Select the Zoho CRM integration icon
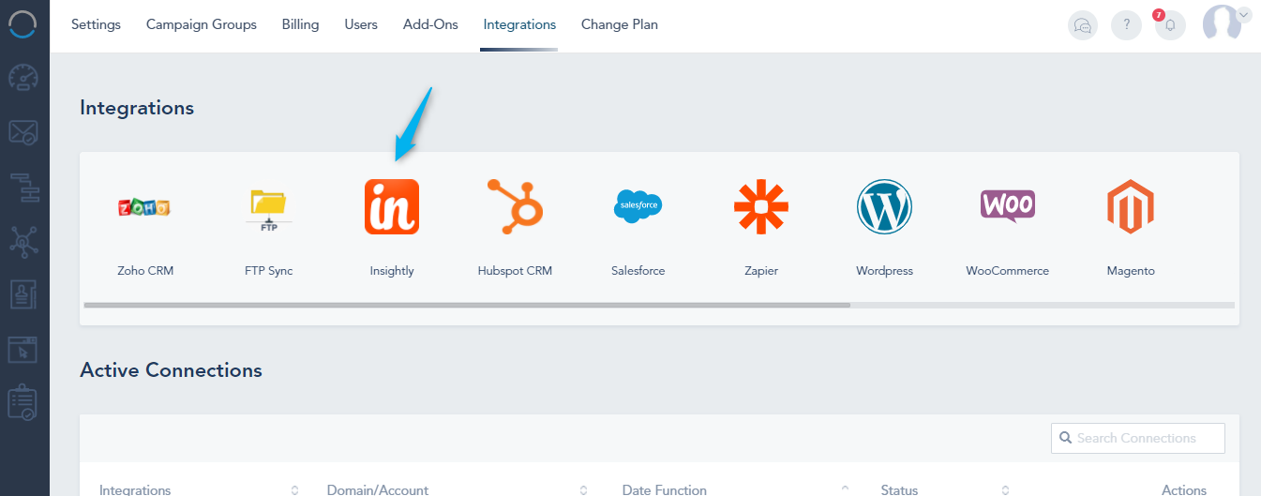 [x=144, y=207]
